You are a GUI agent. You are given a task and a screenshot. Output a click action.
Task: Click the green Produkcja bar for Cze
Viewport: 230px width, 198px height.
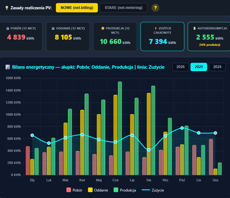120,128
